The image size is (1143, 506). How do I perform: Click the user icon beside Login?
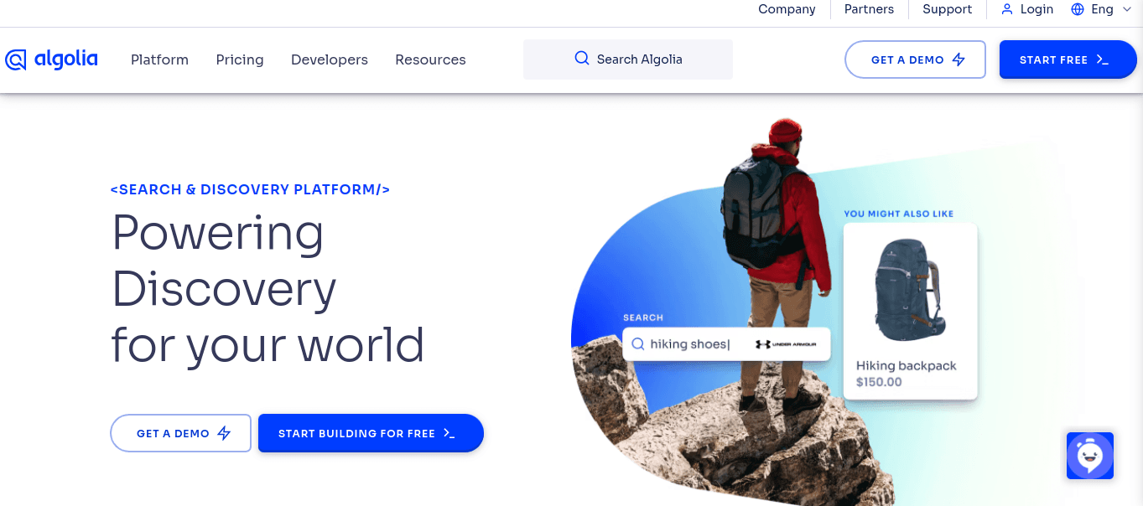click(x=1006, y=9)
